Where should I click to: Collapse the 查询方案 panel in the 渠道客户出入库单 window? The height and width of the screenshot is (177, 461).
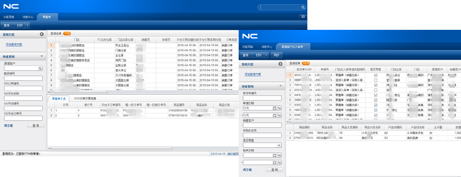coord(280,64)
